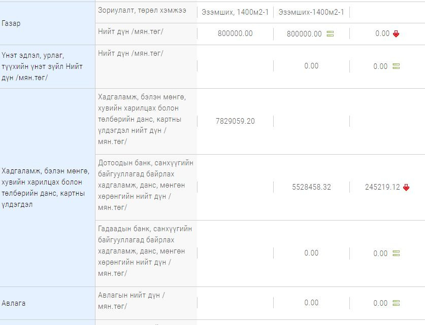Click the Авлага category cell
Viewport: 425px width, 325px height.
pyautogui.click(x=47, y=303)
